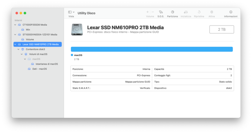Screen dimensions: 252x133
Task: Select Istantanea di macOS snapshot
Action: tap(47, 64)
